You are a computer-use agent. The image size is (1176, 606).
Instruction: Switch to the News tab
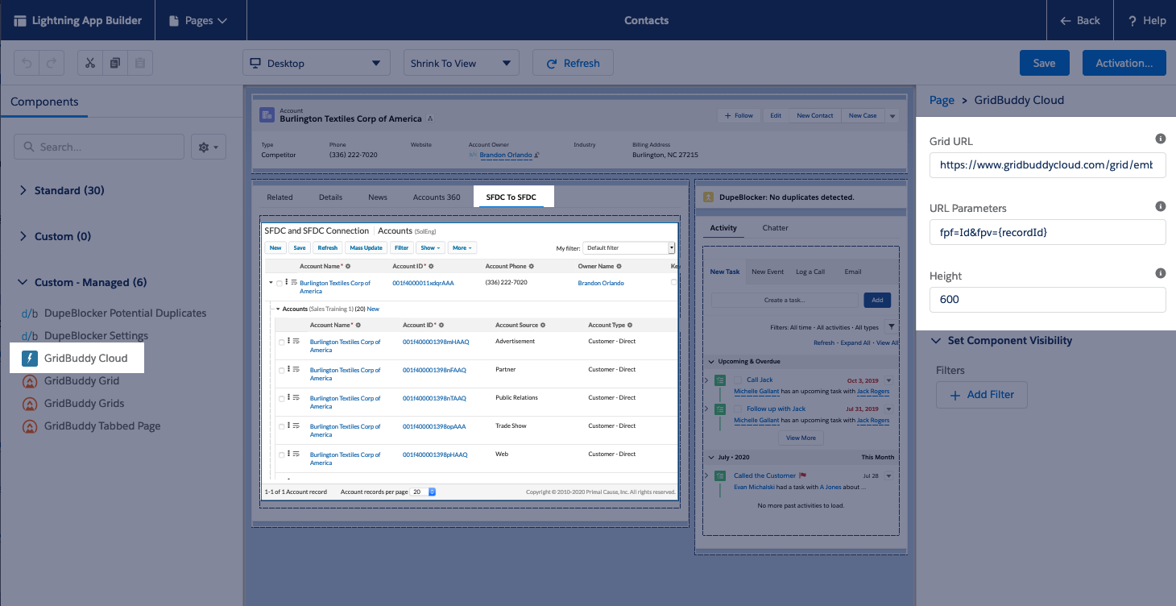click(x=378, y=197)
